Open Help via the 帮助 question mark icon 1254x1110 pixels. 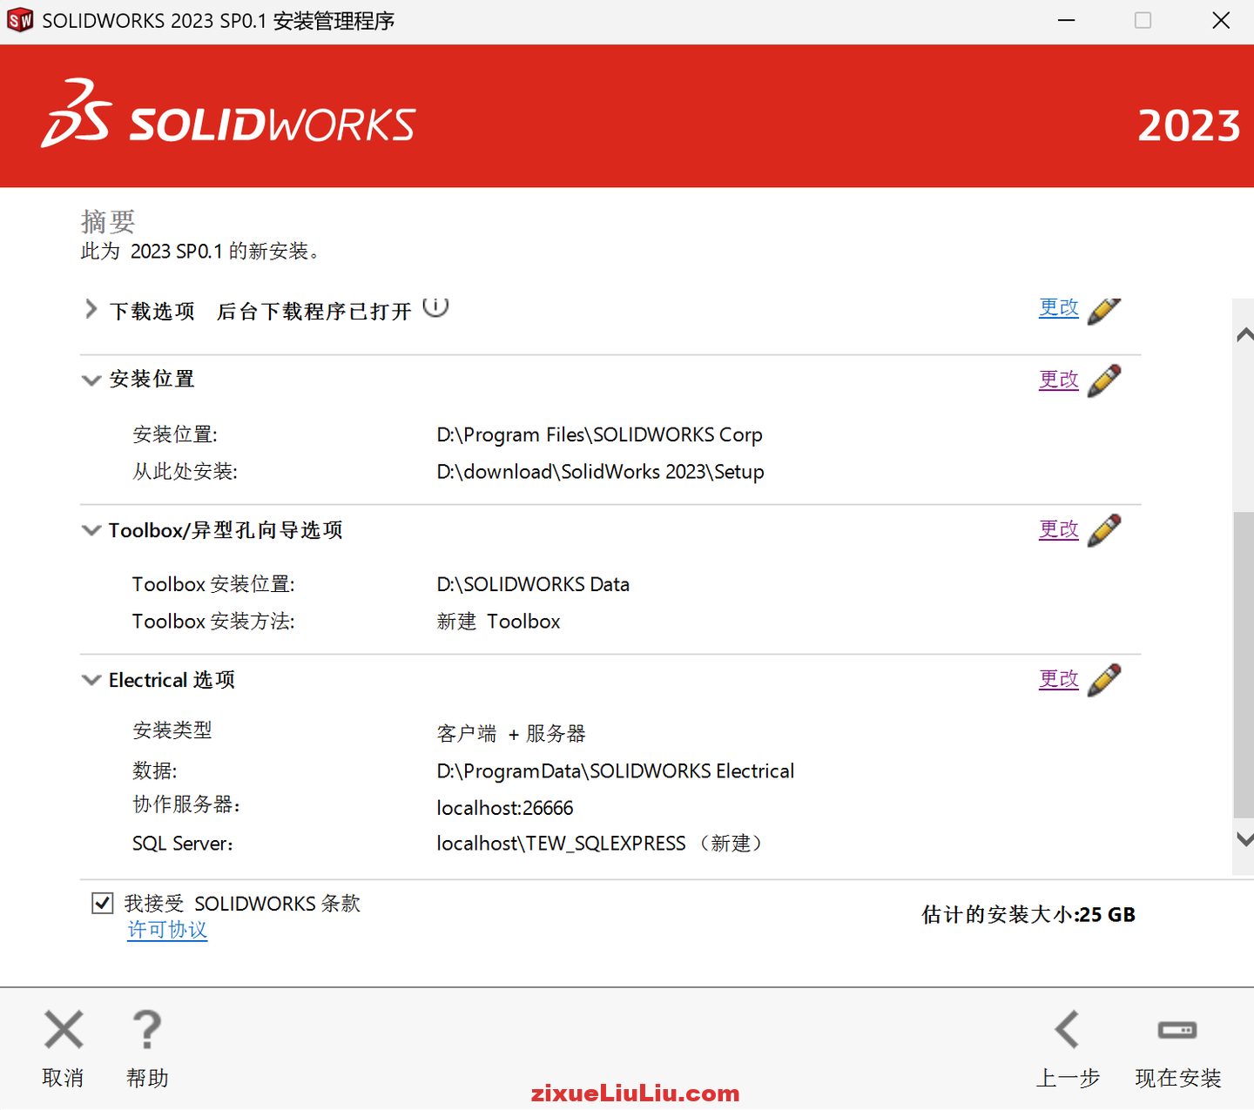tap(146, 1030)
